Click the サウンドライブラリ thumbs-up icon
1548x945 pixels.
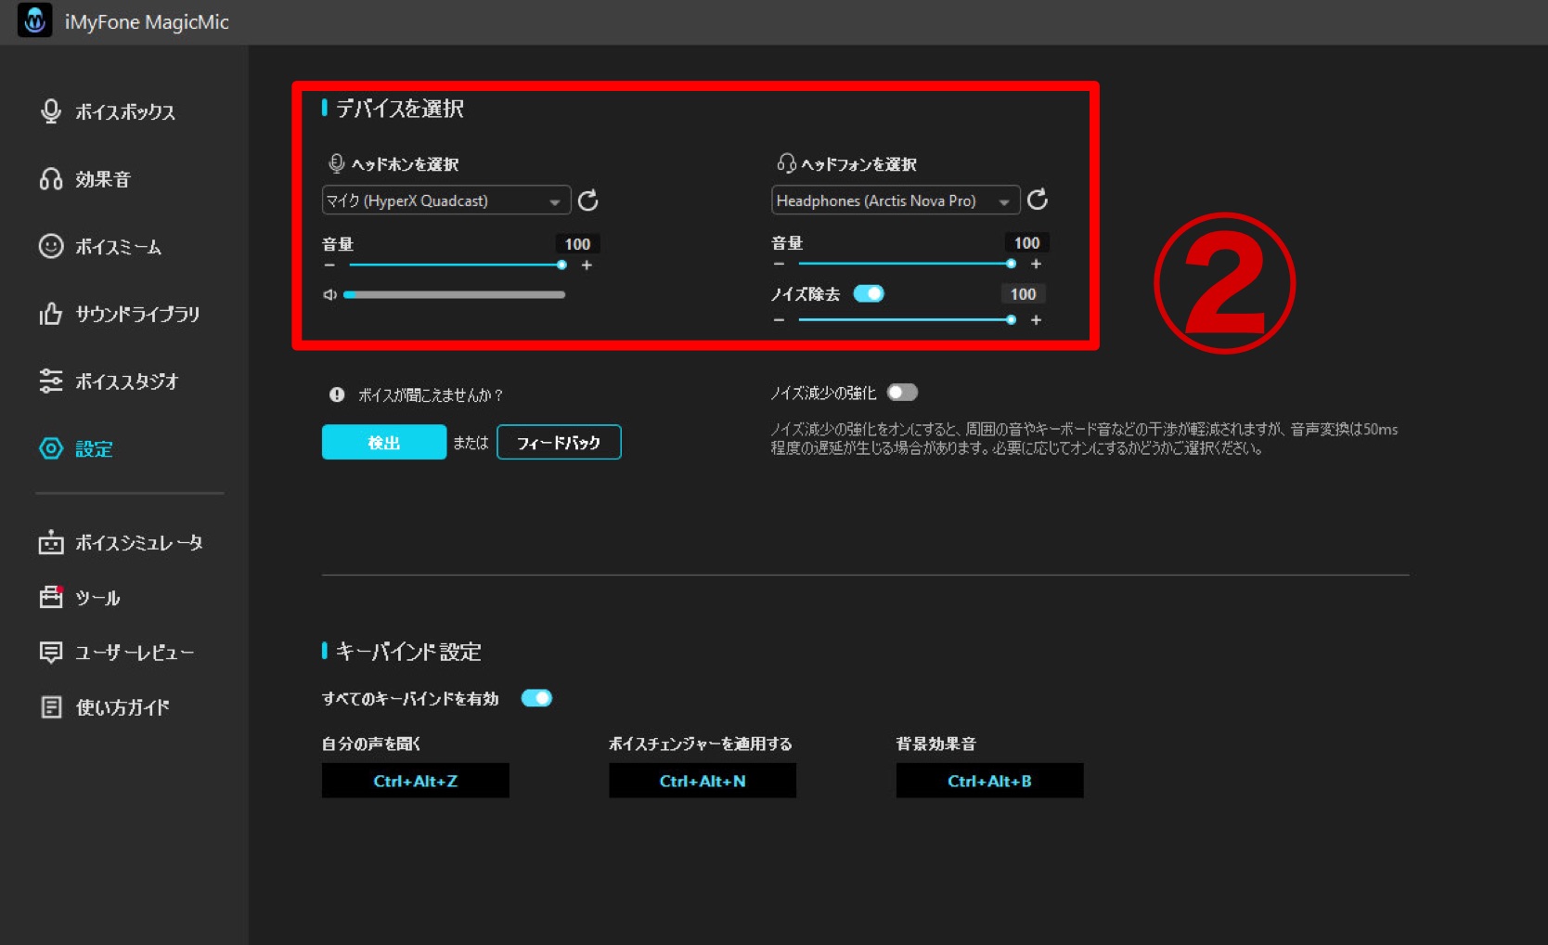(51, 314)
